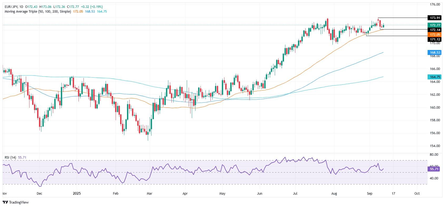Click the 2025 label on time axis
445x207 pixels.
point(76,193)
